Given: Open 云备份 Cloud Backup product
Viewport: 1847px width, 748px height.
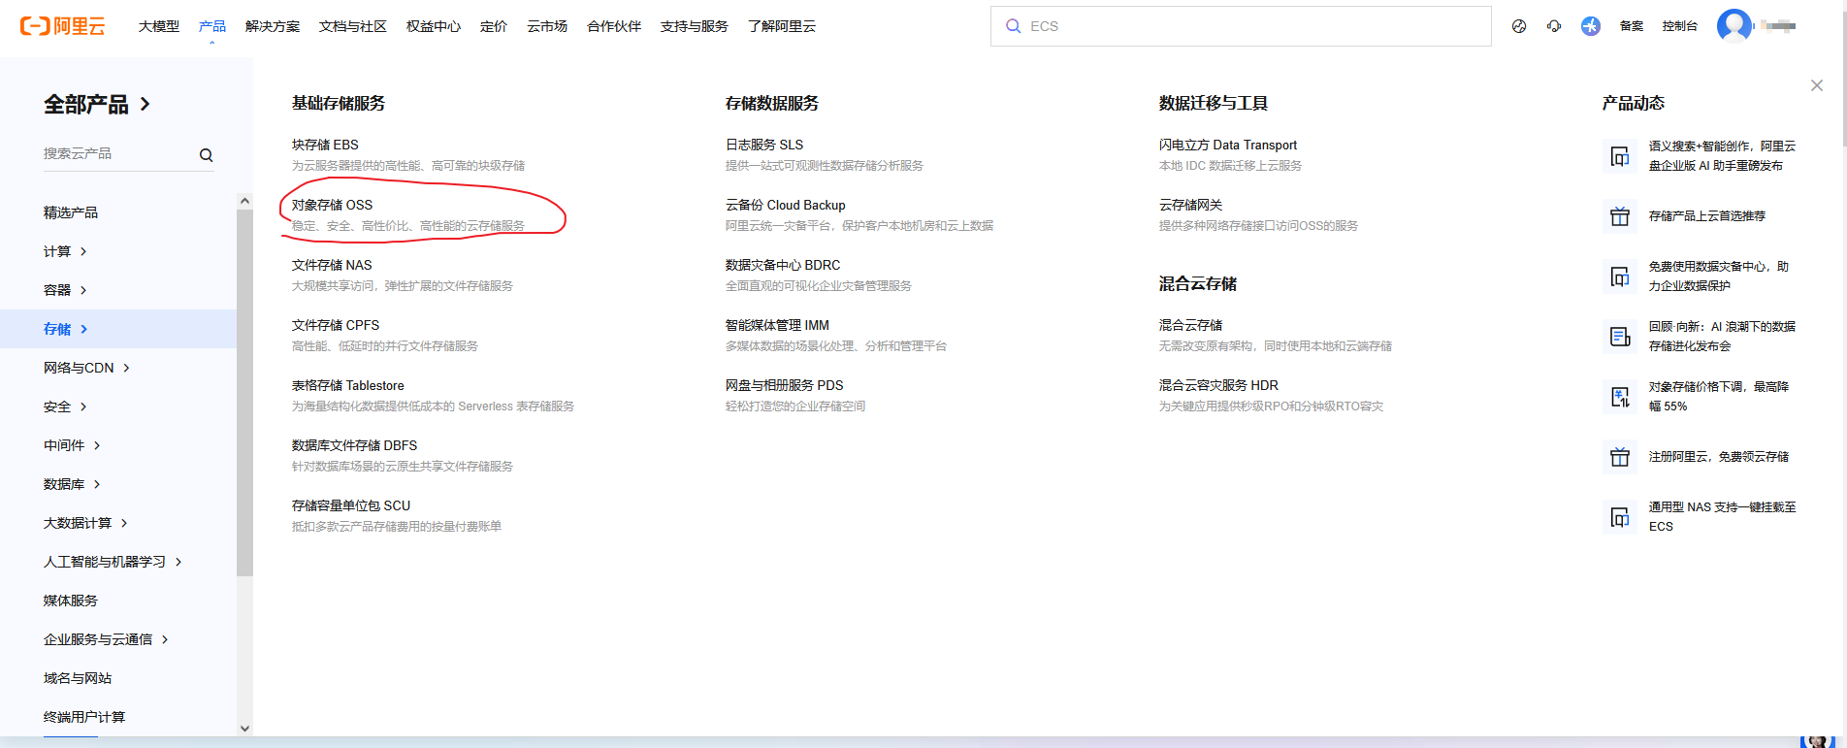Looking at the screenshot, I should tap(786, 205).
